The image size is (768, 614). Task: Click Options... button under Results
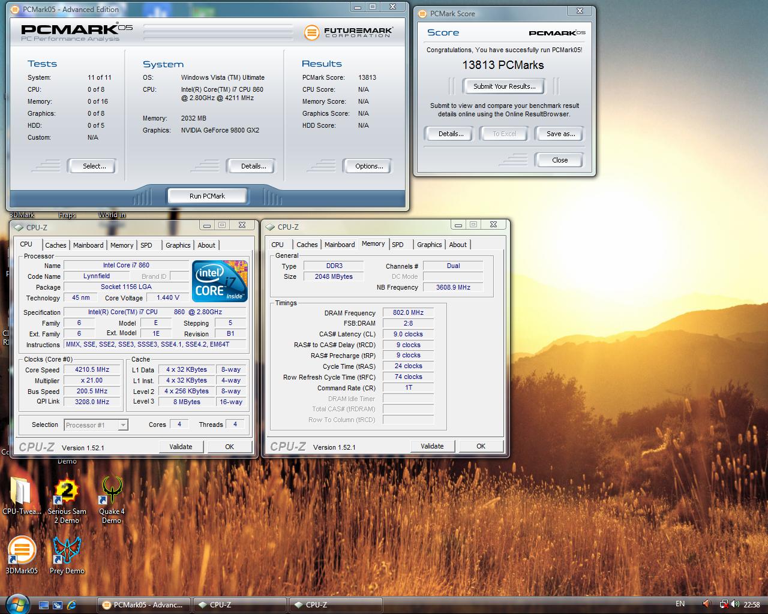[x=369, y=166]
